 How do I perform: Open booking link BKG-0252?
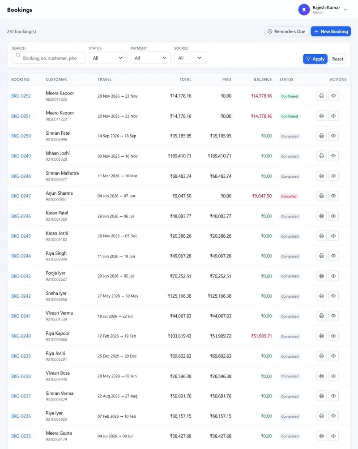[x=21, y=96]
